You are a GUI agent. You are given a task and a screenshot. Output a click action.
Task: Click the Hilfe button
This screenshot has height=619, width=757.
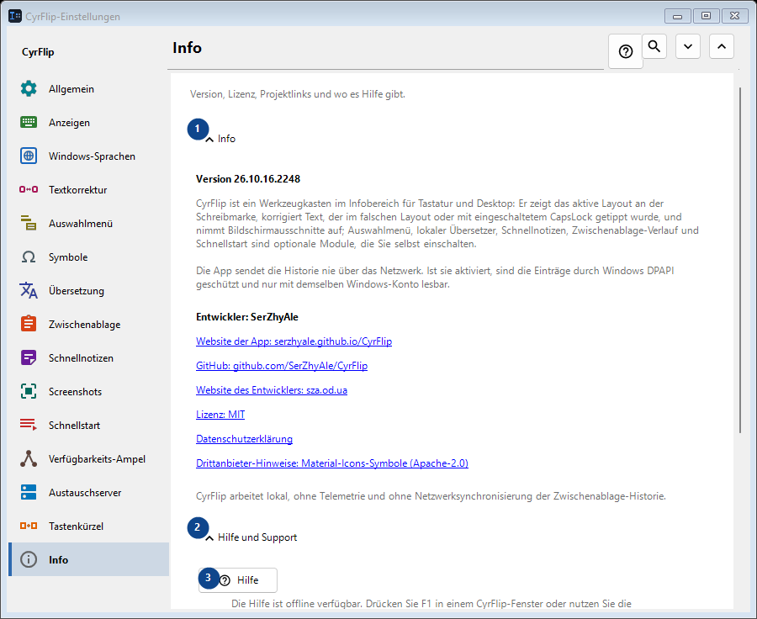[x=238, y=579]
